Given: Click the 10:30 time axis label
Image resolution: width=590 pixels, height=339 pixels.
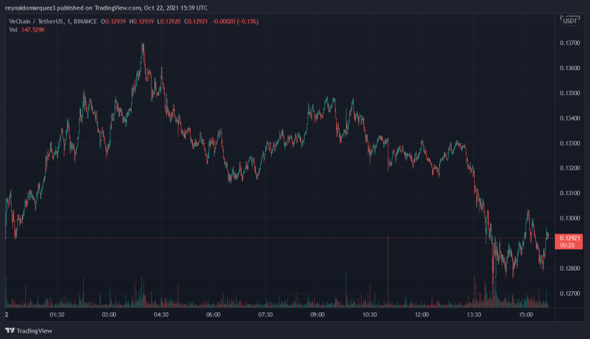Looking at the screenshot, I should (x=370, y=314).
